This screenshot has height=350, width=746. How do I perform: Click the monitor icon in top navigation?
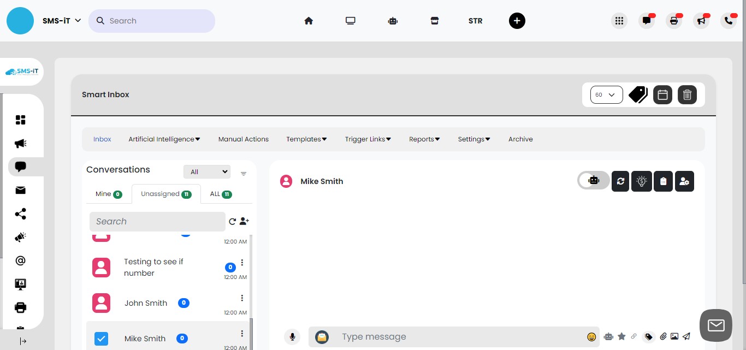tap(351, 21)
